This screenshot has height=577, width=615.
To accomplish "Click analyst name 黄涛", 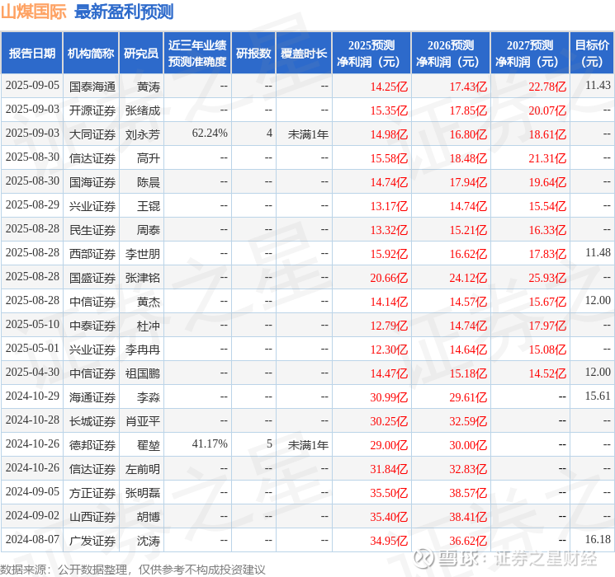I will point(149,87).
